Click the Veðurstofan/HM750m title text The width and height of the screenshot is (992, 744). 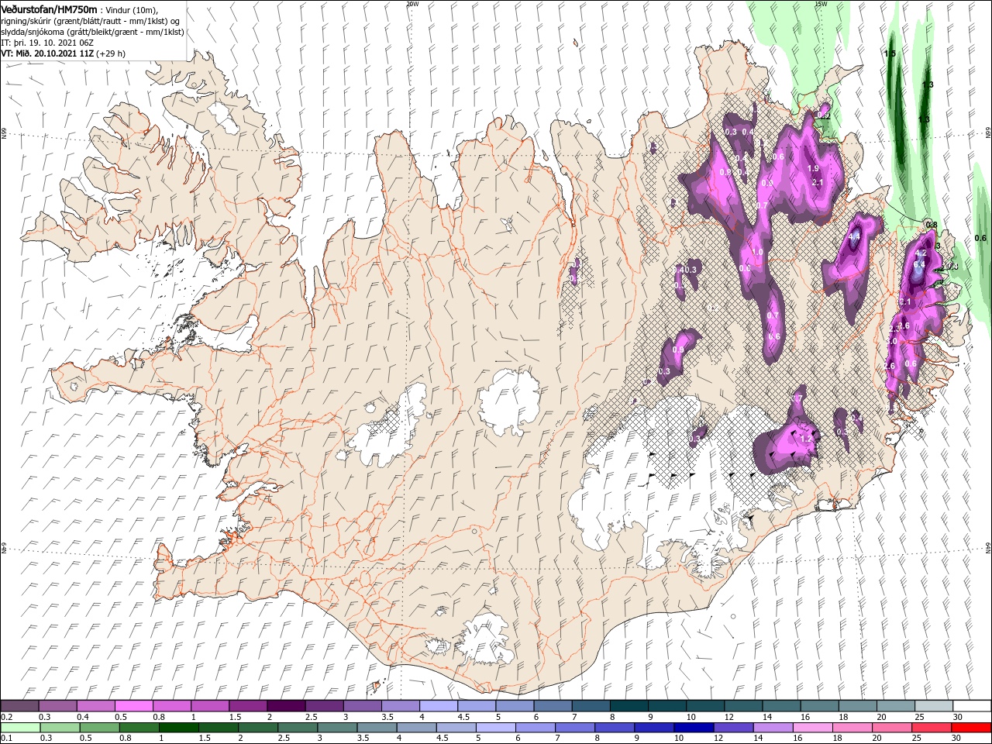(x=49, y=9)
